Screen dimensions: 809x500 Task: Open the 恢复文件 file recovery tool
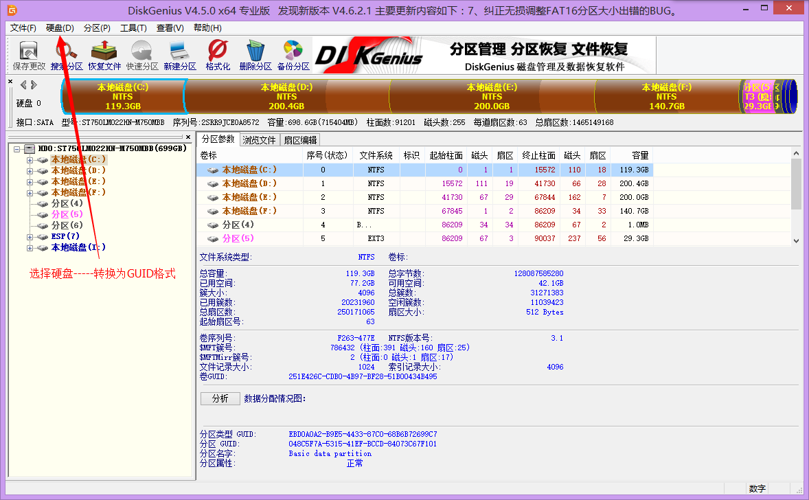click(x=104, y=56)
